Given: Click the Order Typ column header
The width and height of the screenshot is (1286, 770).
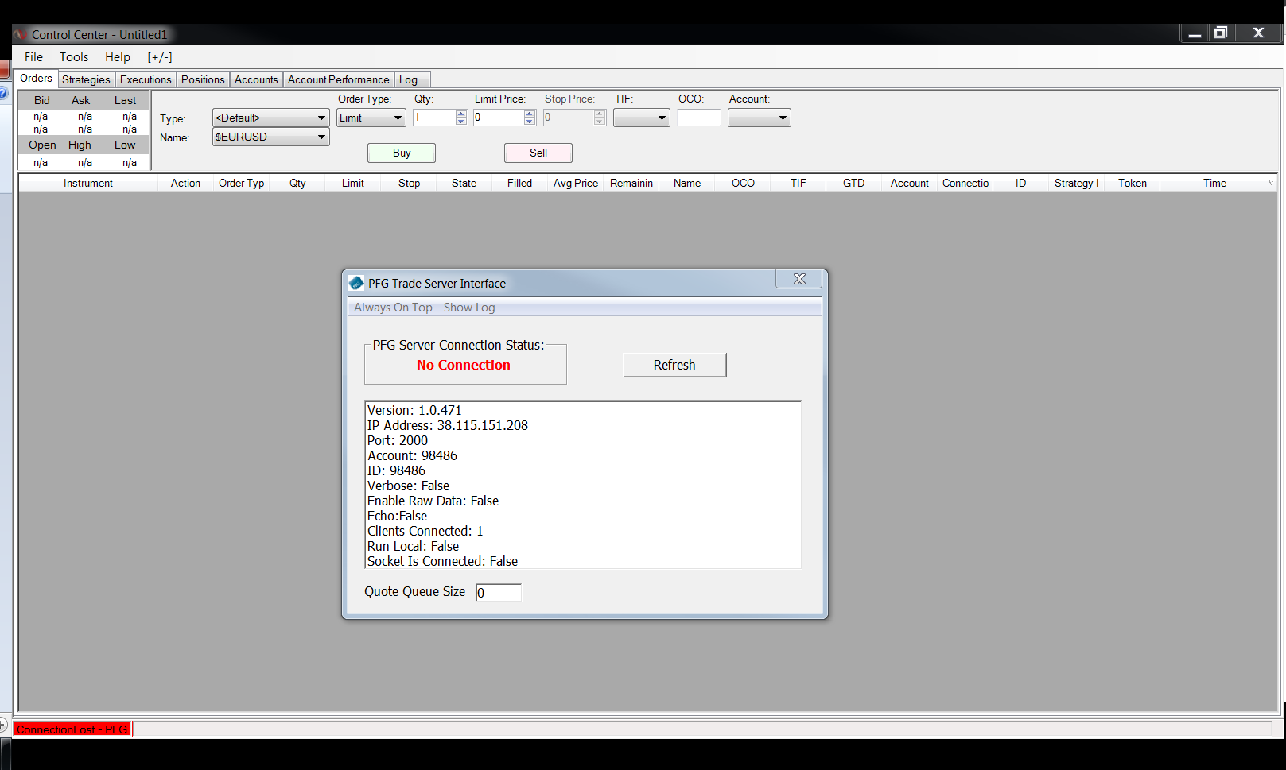Looking at the screenshot, I should [x=241, y=183].
